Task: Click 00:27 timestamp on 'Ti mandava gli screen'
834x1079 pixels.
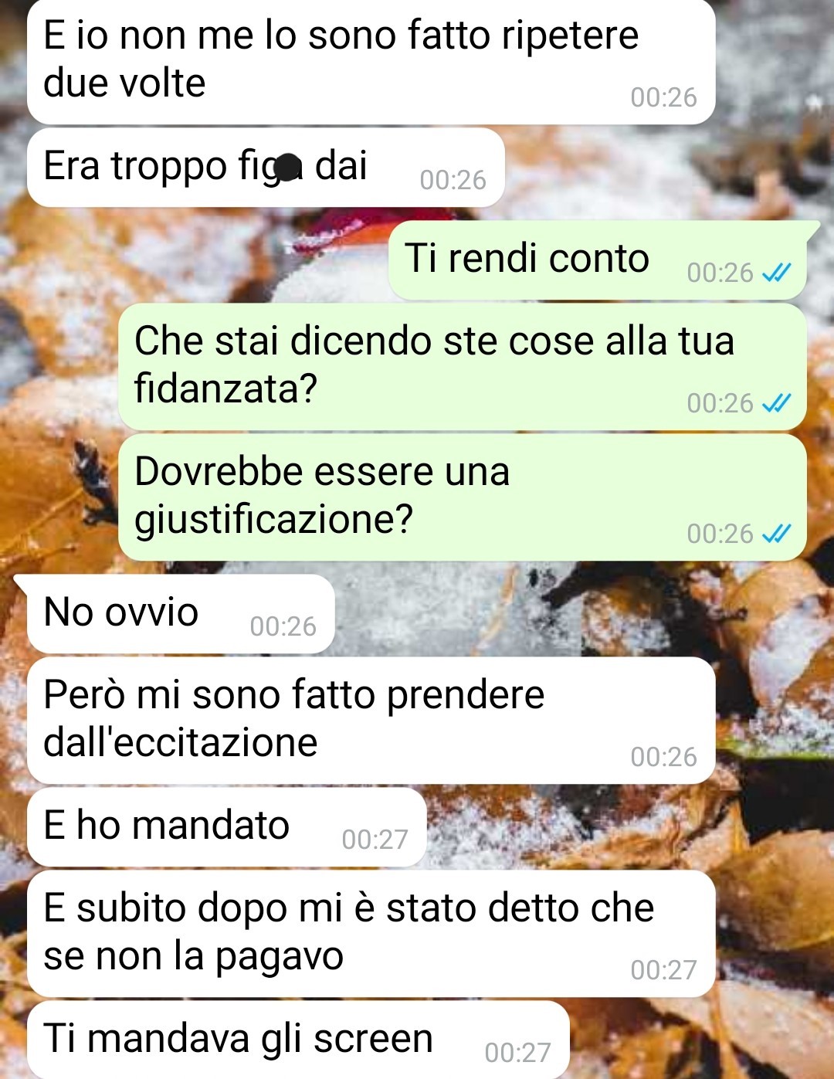Action: click(517, 1052)
